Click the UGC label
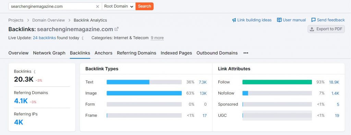The height and width of the screenshot is (135, 351). point(222,116)
